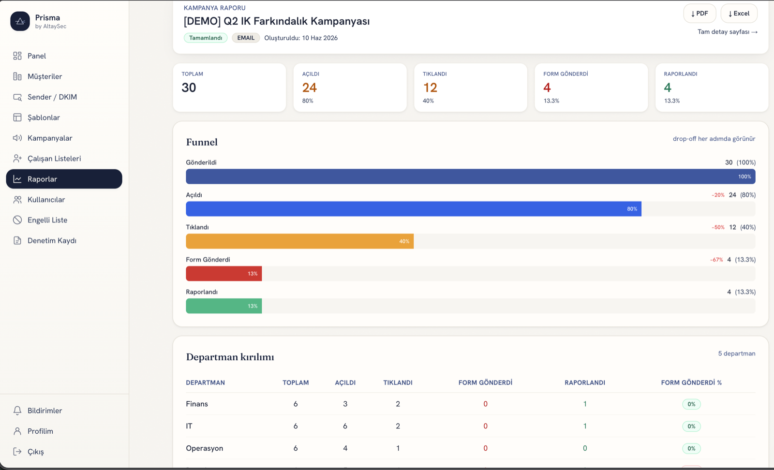Image resolution: width=774 pixels, height=470 pixels.
Task: Select Çalışan Listeleri in sidebar
Action: pos(64,159)
